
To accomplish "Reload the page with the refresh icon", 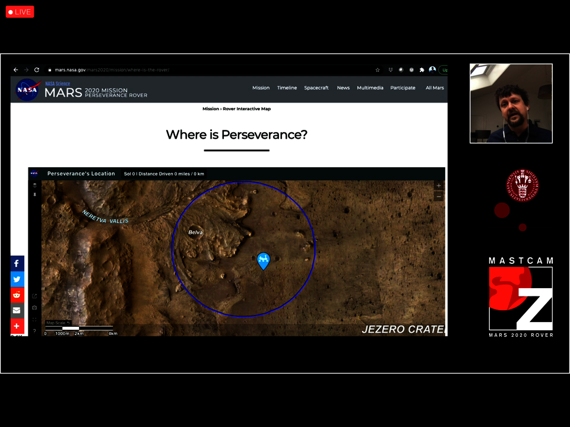I will tap(37, 70).
